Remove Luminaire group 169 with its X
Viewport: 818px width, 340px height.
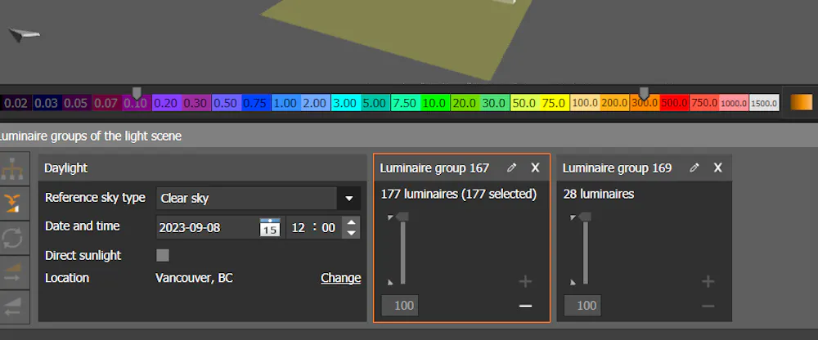(x=718, y=168)
